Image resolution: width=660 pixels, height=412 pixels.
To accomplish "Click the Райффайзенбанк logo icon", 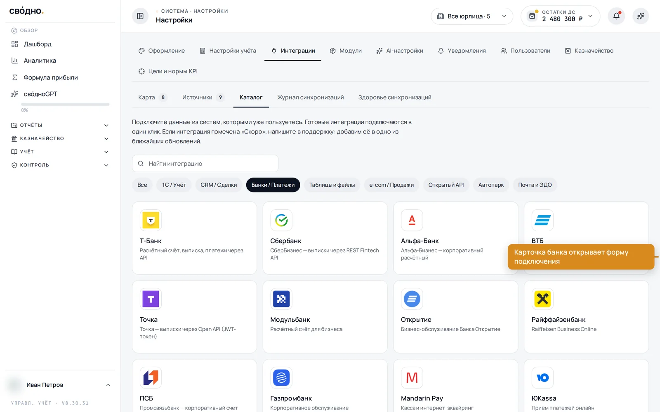I will point(542,299).
